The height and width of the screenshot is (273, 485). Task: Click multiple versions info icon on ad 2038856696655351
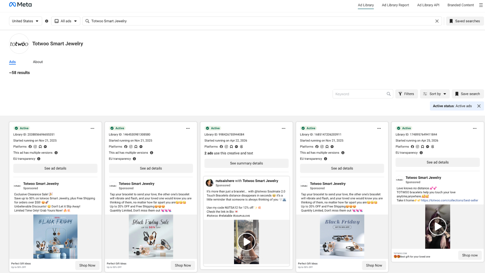click(x=56, y=153)
